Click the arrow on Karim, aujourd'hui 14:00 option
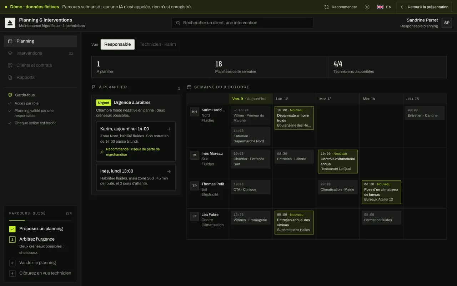This screenshot has height=286, width=457. pos(169,129)
